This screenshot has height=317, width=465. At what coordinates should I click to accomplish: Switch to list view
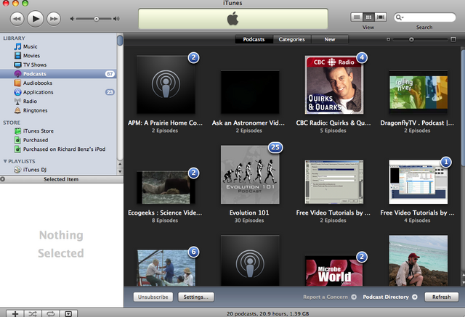(357, 17)
